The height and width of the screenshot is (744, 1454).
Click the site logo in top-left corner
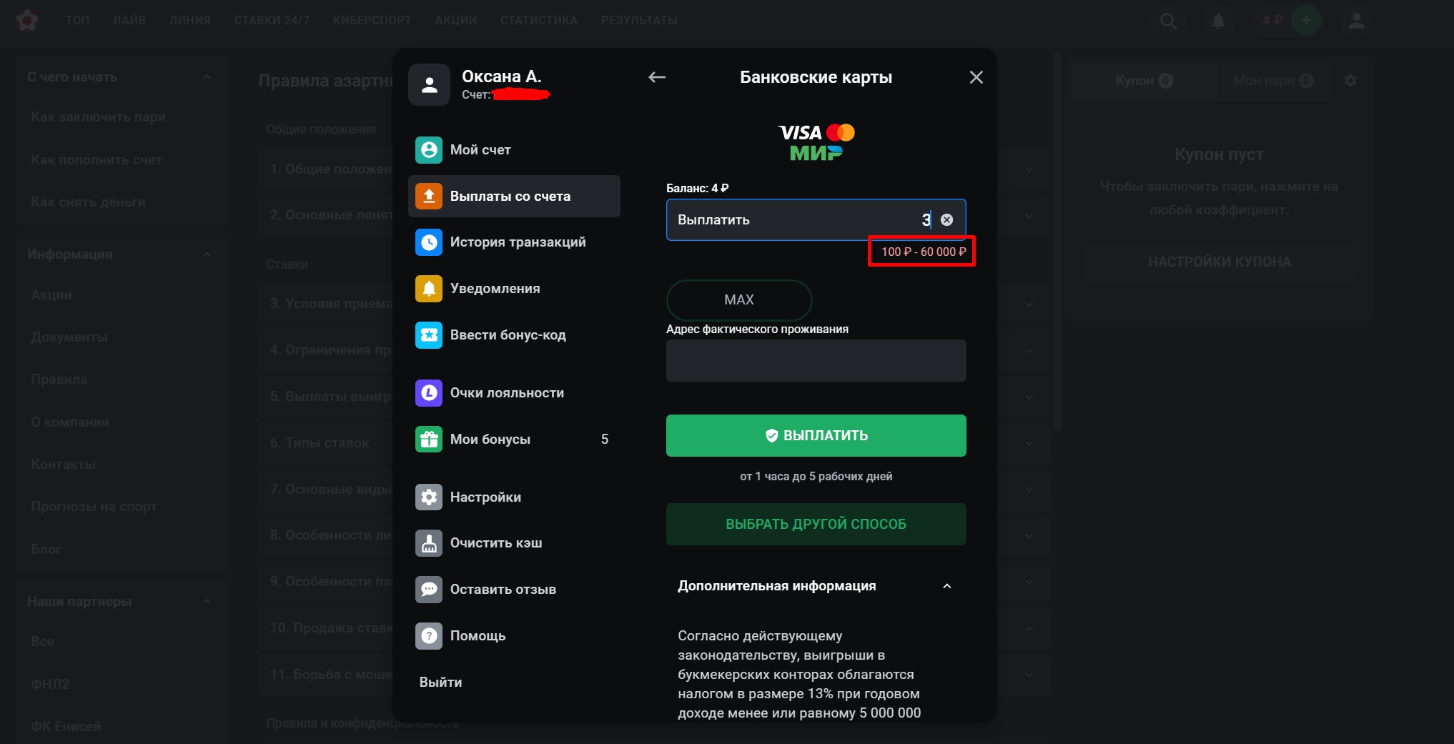[x=27, y=21]
